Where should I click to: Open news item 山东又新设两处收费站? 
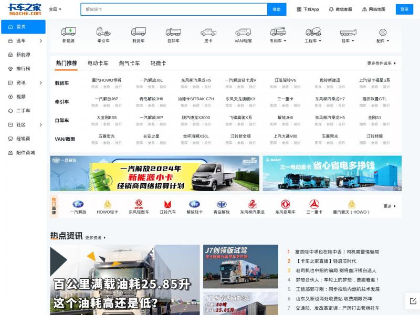334,299
